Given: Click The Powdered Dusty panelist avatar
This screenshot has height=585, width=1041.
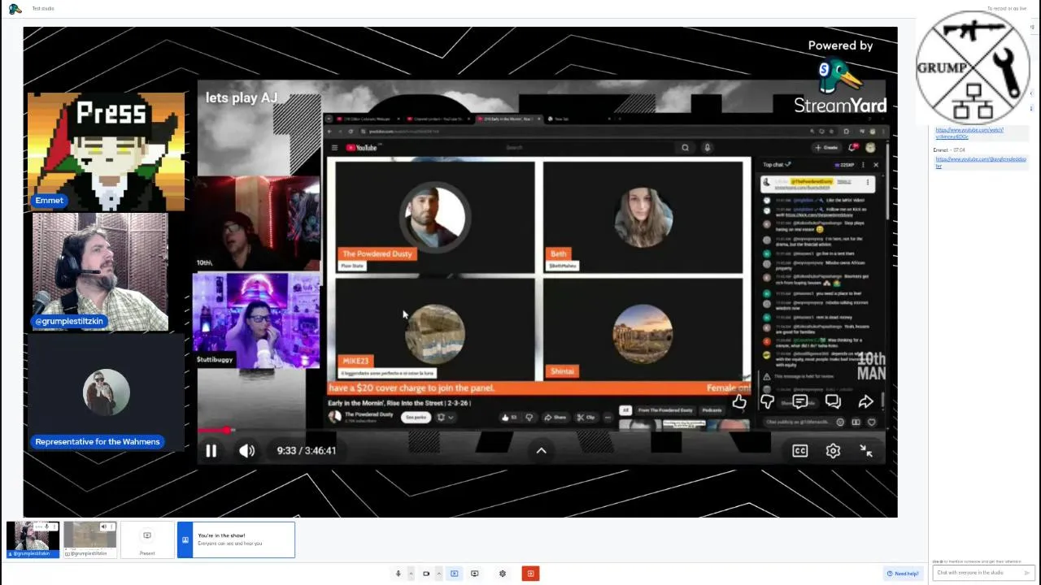Looking at the screenshot, I should 435,216.
